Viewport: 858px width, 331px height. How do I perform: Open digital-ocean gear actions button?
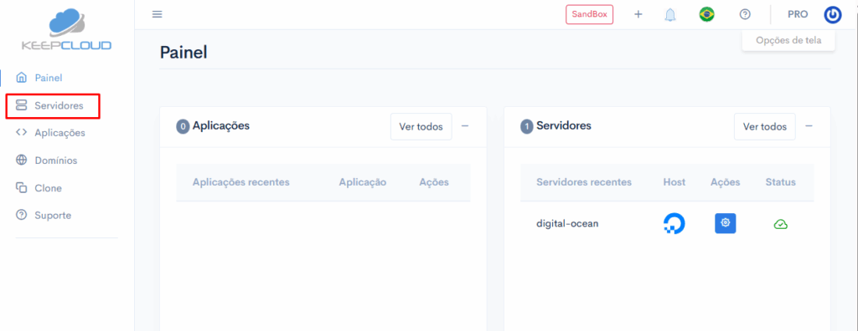726,223
